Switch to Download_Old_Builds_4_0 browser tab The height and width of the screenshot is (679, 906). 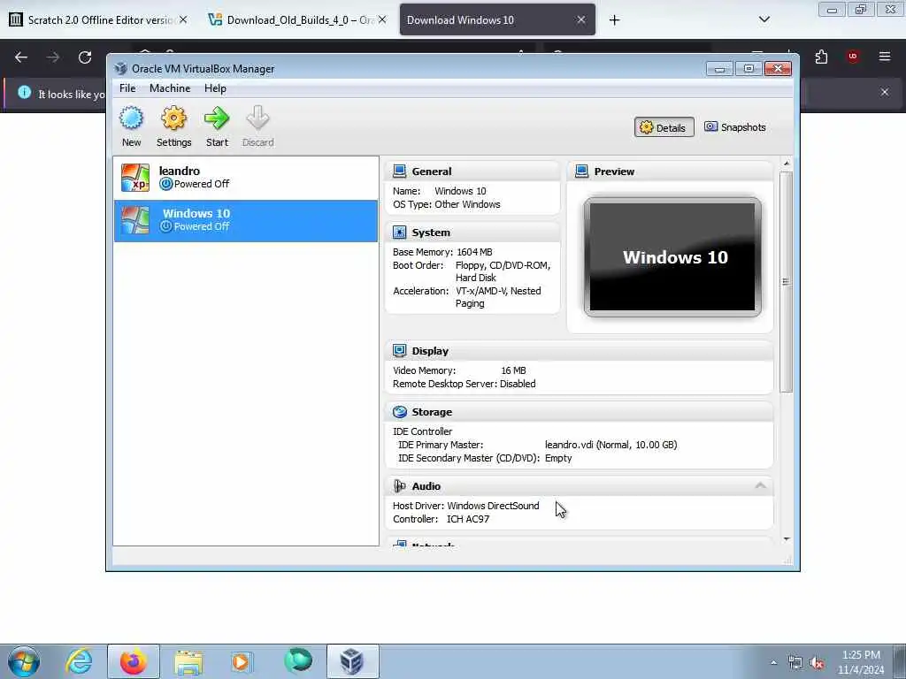click(297, 19)
